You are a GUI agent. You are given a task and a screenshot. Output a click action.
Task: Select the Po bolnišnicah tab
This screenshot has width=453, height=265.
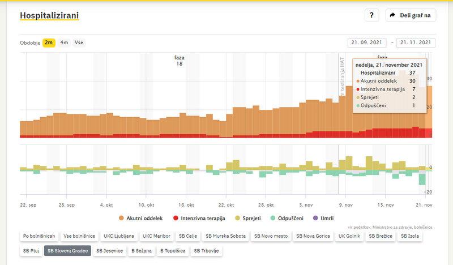coord(39,236)
